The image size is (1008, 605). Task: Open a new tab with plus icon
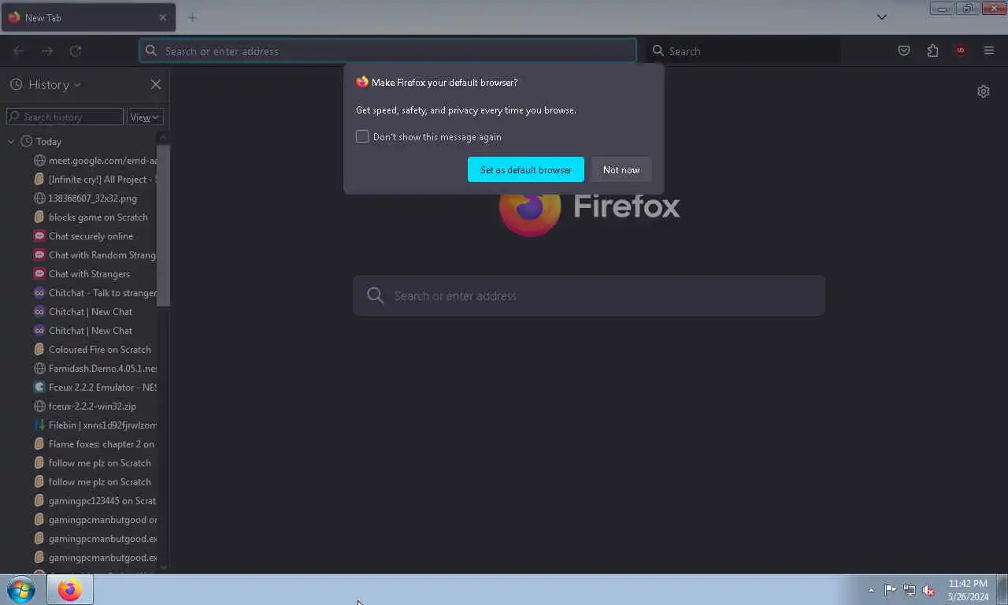(192, 17)
